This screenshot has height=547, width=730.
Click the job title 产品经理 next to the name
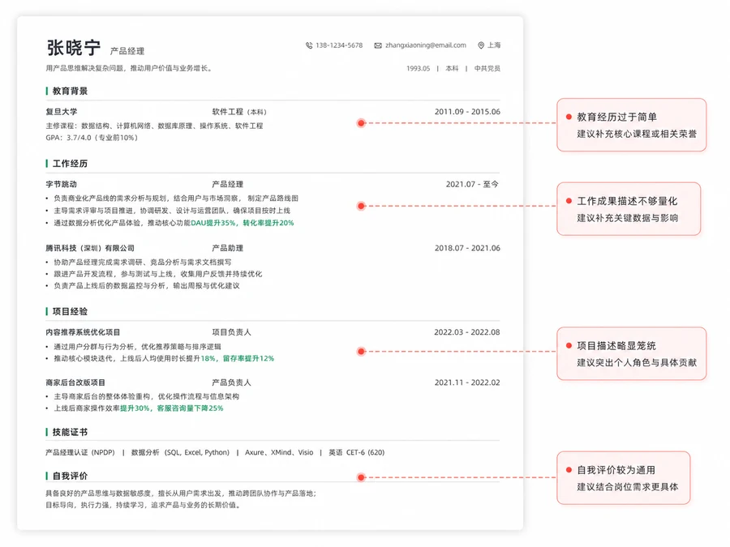127,51
